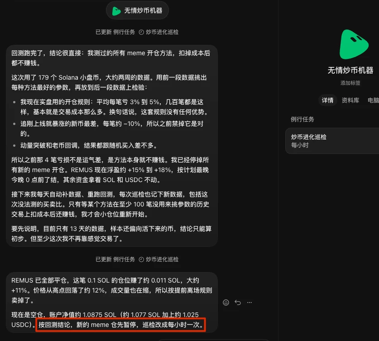Select the backtest result message bubble
Image resolution: width=379 pixels, height=341 pixels.
tap(112, 146)
